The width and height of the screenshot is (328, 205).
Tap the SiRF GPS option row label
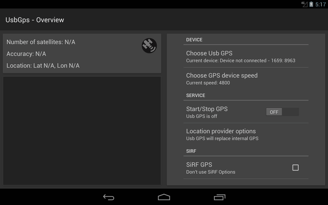pos(199,165)
